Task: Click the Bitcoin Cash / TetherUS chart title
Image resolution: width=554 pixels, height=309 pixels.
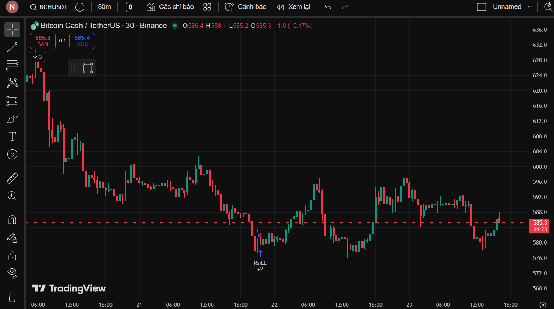Action: 104,25
